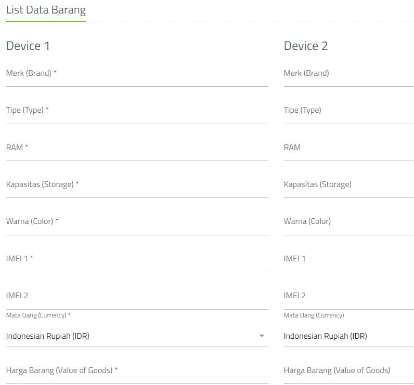This screenshot has height=385, width=414.
Task: Click the Device 1 IMEI 2 field
Action: (137, 296)
